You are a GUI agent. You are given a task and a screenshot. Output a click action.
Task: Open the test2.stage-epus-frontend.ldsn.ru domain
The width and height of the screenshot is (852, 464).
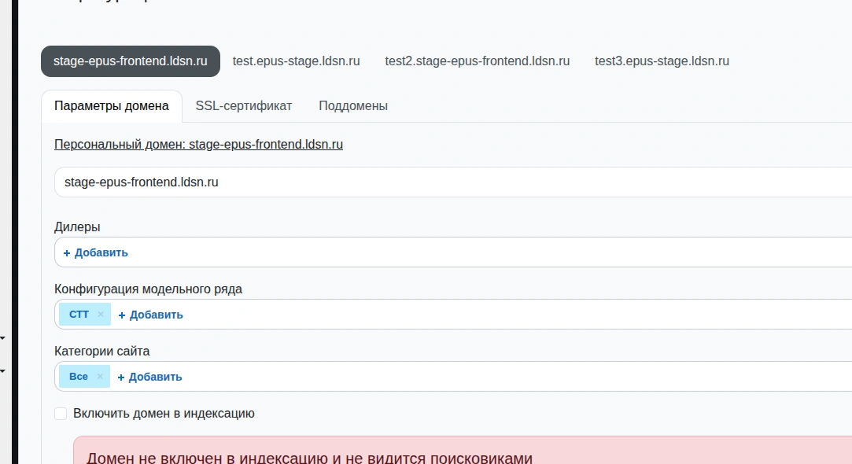477,61
